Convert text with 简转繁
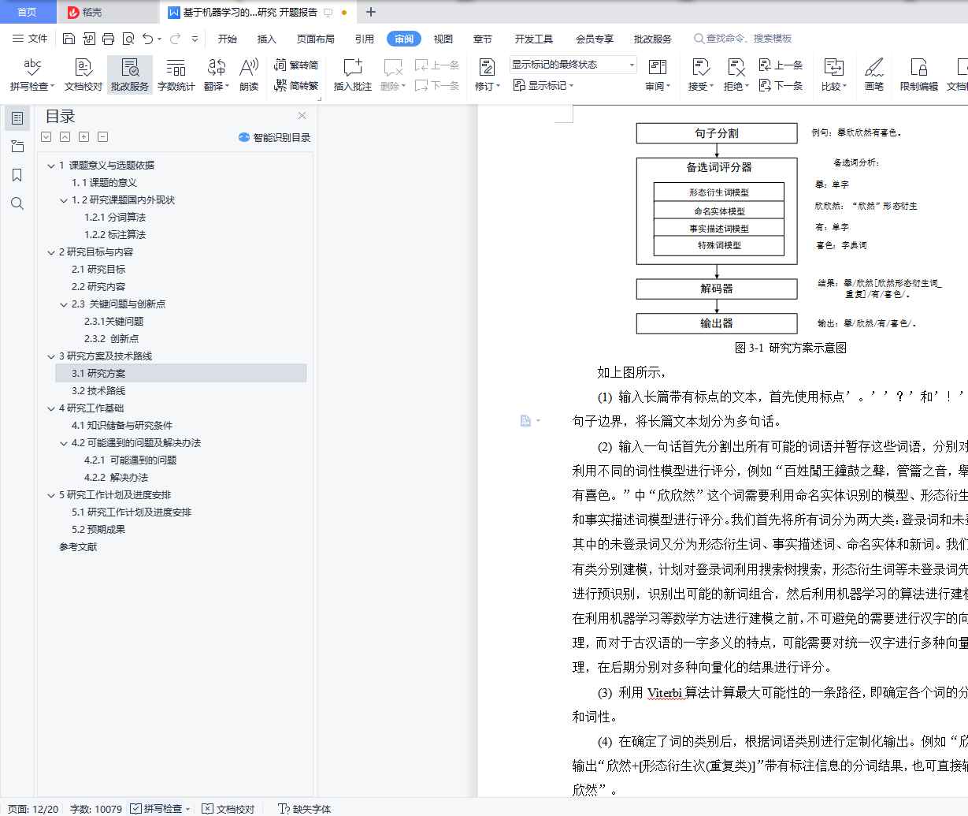 [296, 86]
